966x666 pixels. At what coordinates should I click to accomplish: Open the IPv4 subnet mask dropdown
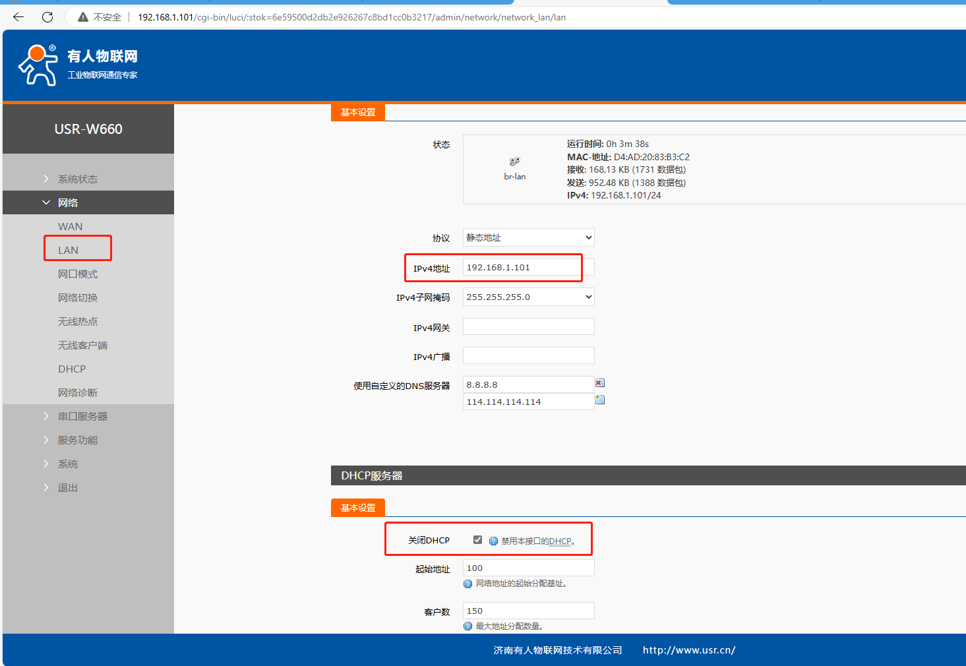click(528, 297)
